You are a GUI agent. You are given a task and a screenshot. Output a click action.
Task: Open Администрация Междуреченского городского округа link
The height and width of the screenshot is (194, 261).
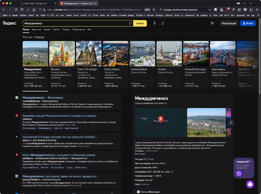point(59,116)
